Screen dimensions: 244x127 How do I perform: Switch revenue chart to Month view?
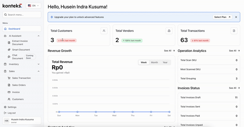pyautogui.click(x=154, y=62)
